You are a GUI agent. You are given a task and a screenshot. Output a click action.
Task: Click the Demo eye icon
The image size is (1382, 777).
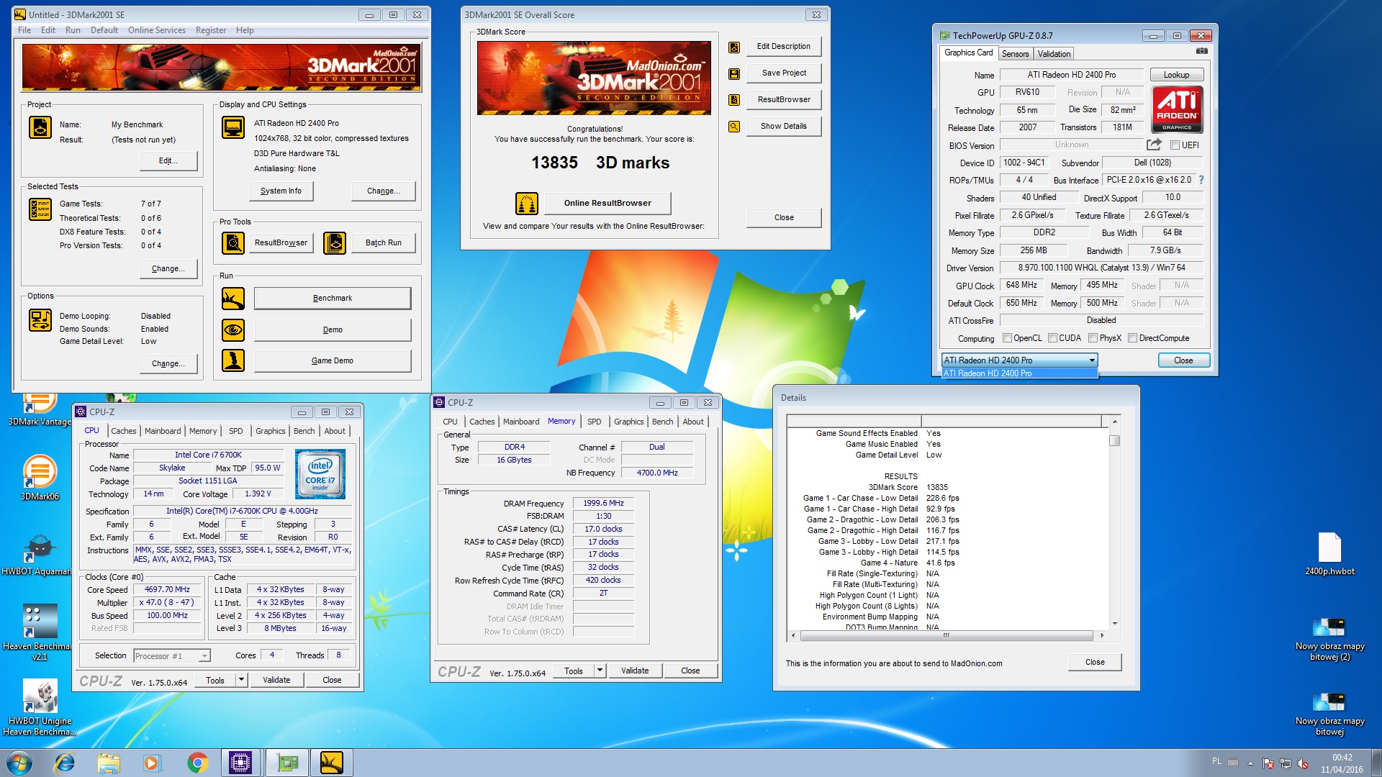[x=233, y=330]
